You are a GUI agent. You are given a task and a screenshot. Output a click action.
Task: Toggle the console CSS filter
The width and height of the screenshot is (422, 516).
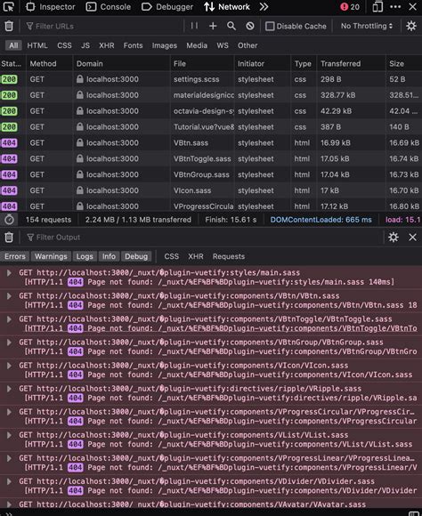point(172,256)
